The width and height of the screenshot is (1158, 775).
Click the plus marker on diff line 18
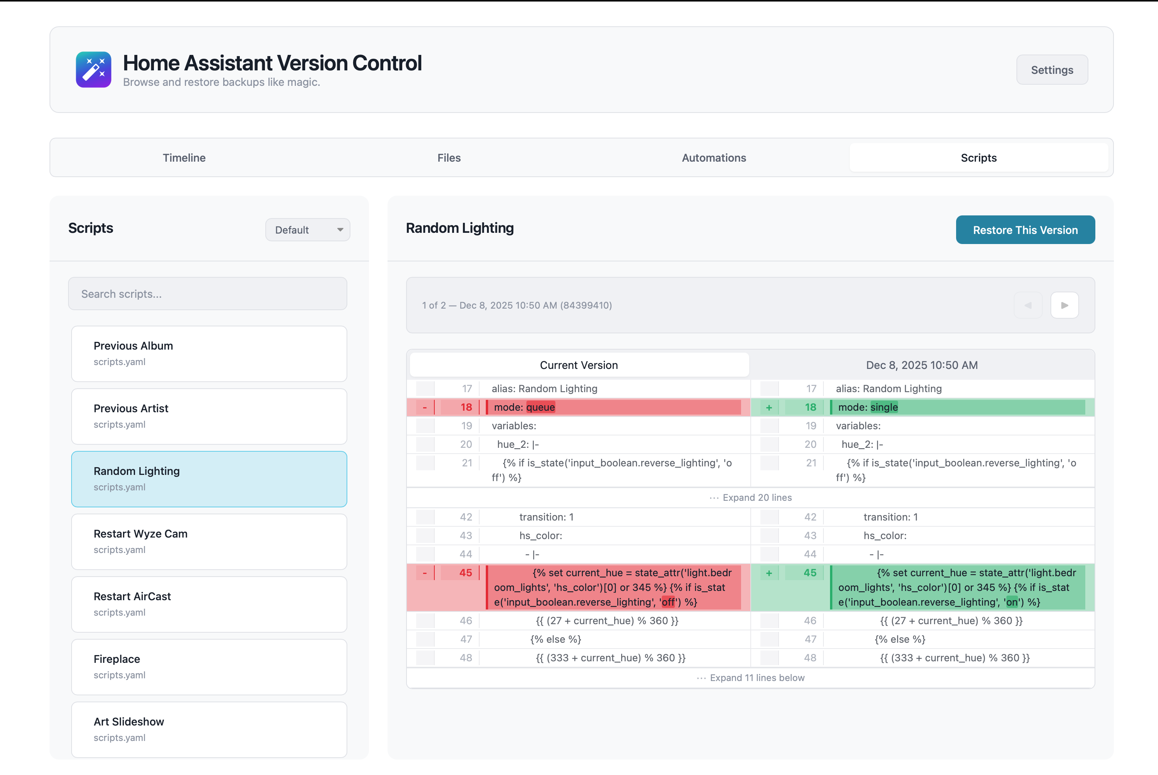(x=769, y=407)
